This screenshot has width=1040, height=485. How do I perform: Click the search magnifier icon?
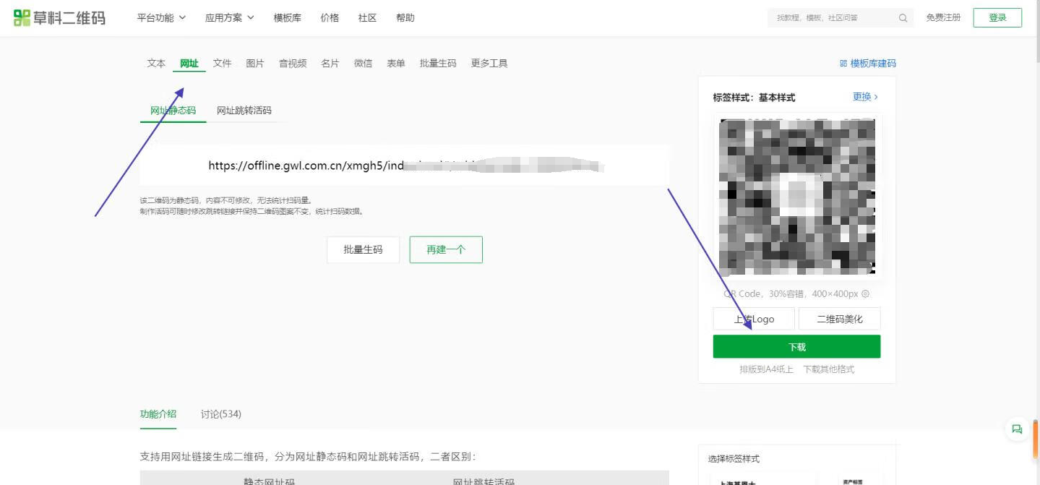(903, 18)
